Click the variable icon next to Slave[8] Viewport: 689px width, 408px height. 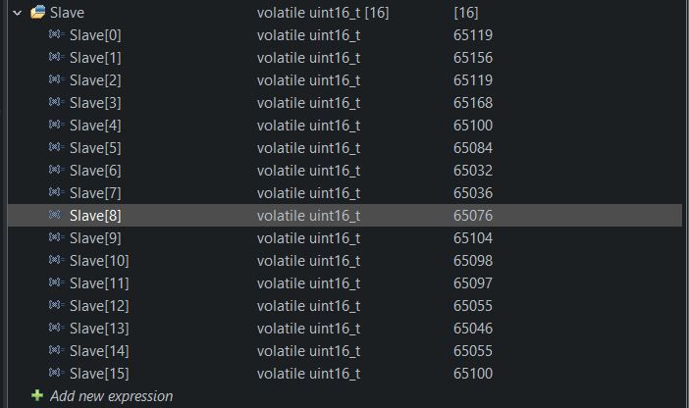pos(55,215)
